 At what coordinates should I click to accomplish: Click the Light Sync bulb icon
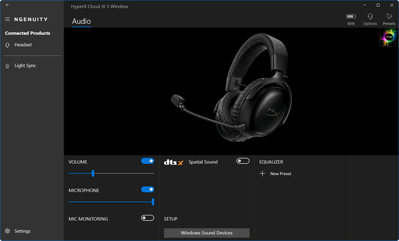point(7,66)
